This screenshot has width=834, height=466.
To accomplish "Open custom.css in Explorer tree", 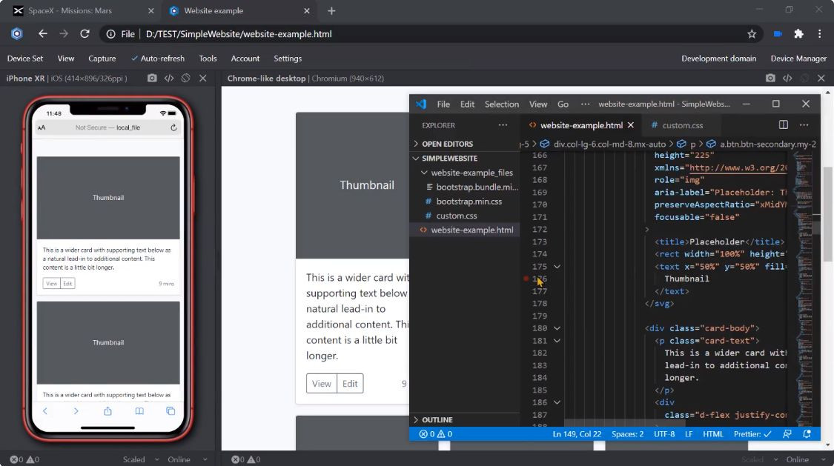I will (457, 216).
